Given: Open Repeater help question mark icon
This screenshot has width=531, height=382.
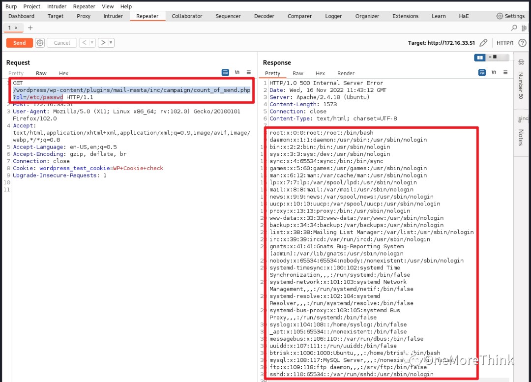Looking at the screenshot, I should coord(522,43).
